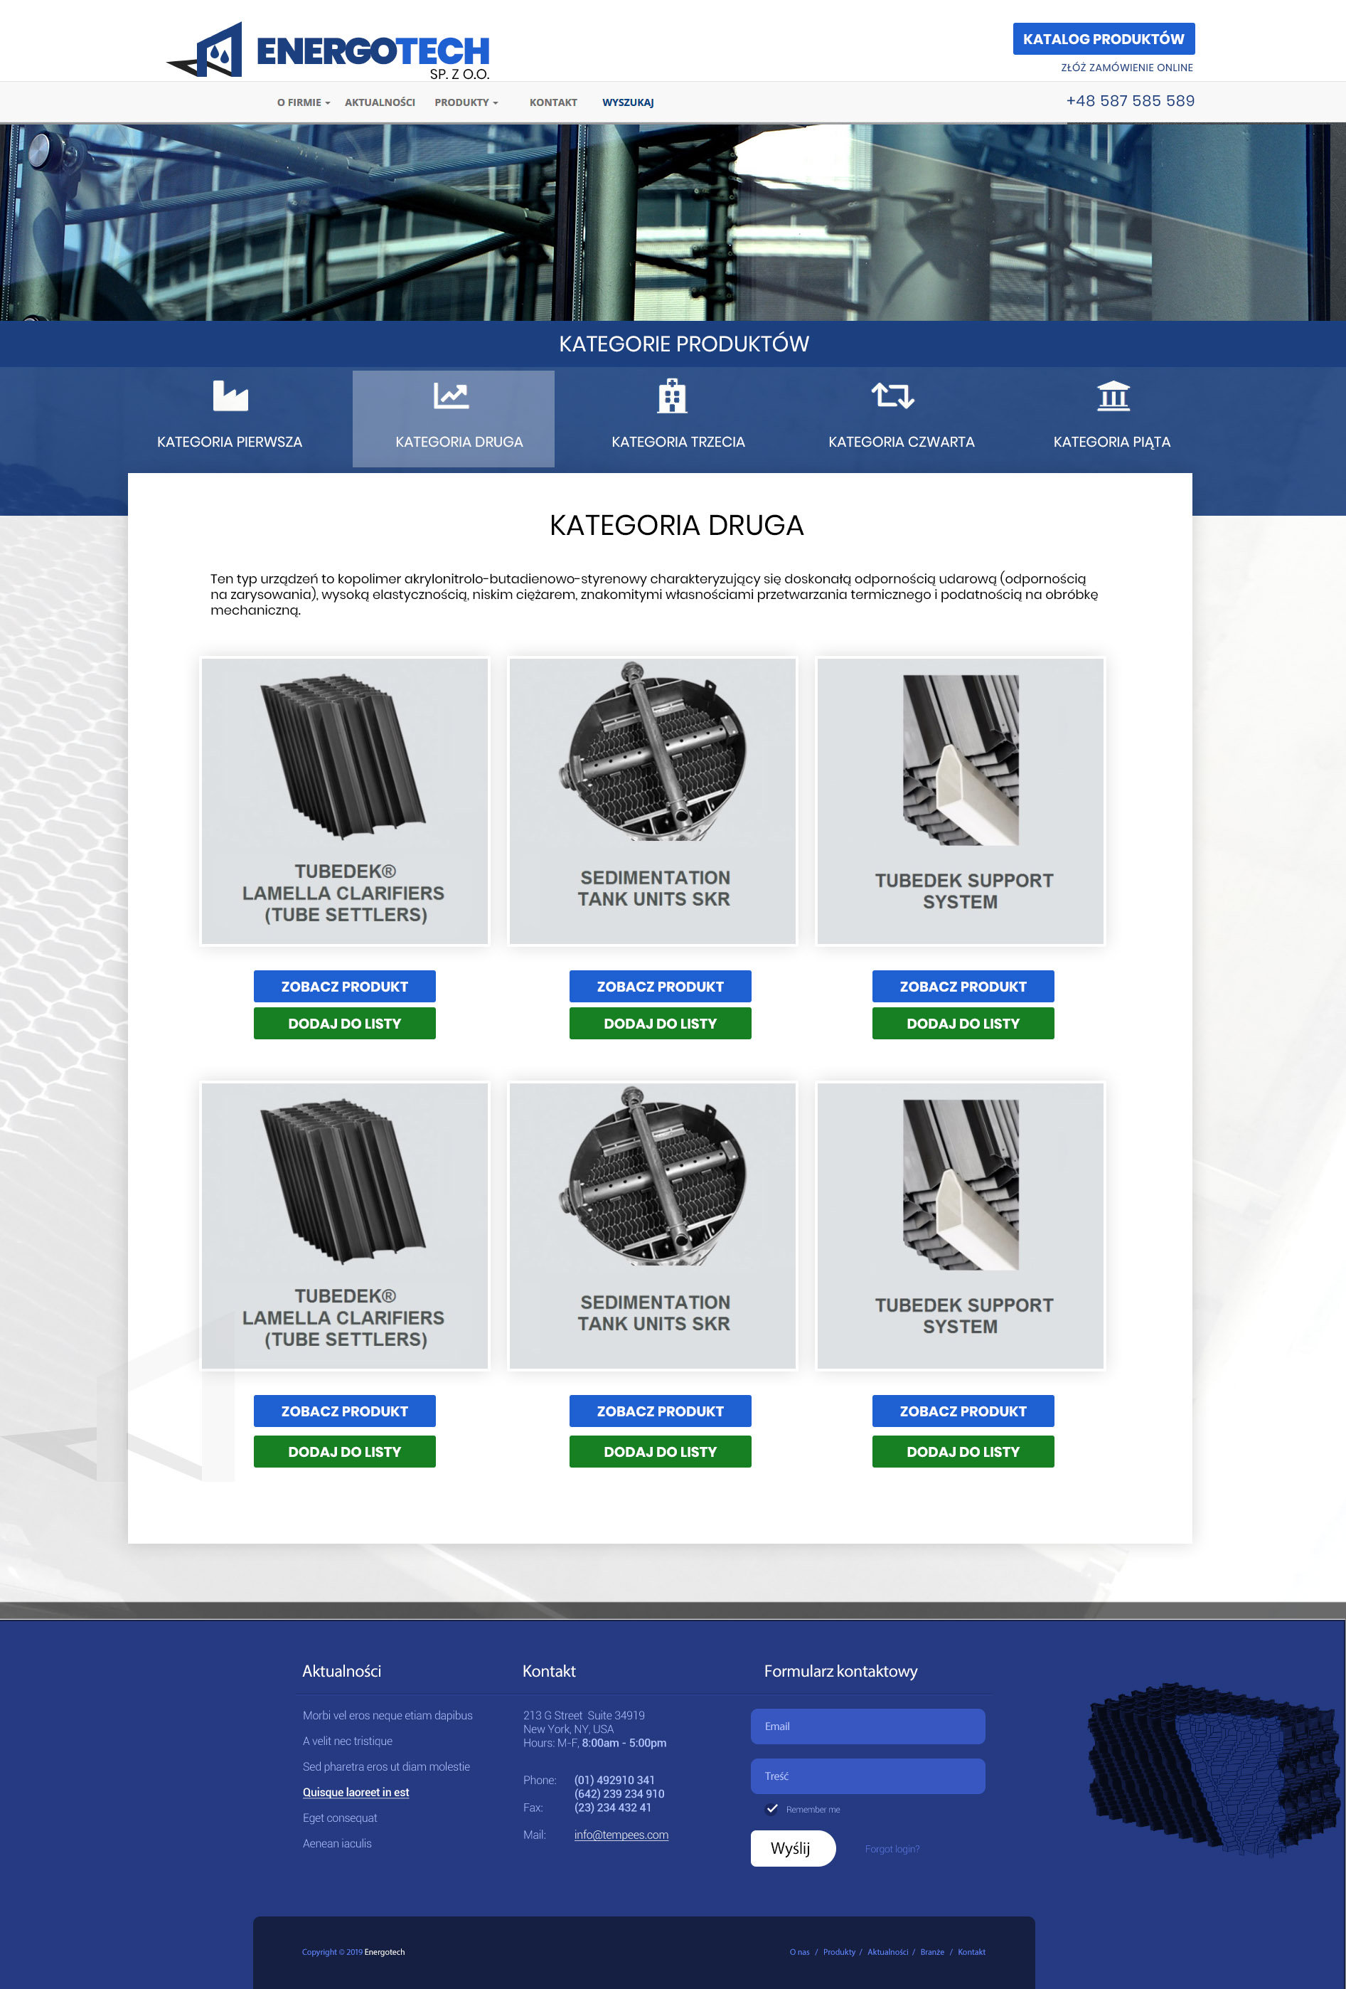Open the top Tubedek Support System thumbnail
1346x1989 pixels.
pyautogui.click(x=960, y=801)
